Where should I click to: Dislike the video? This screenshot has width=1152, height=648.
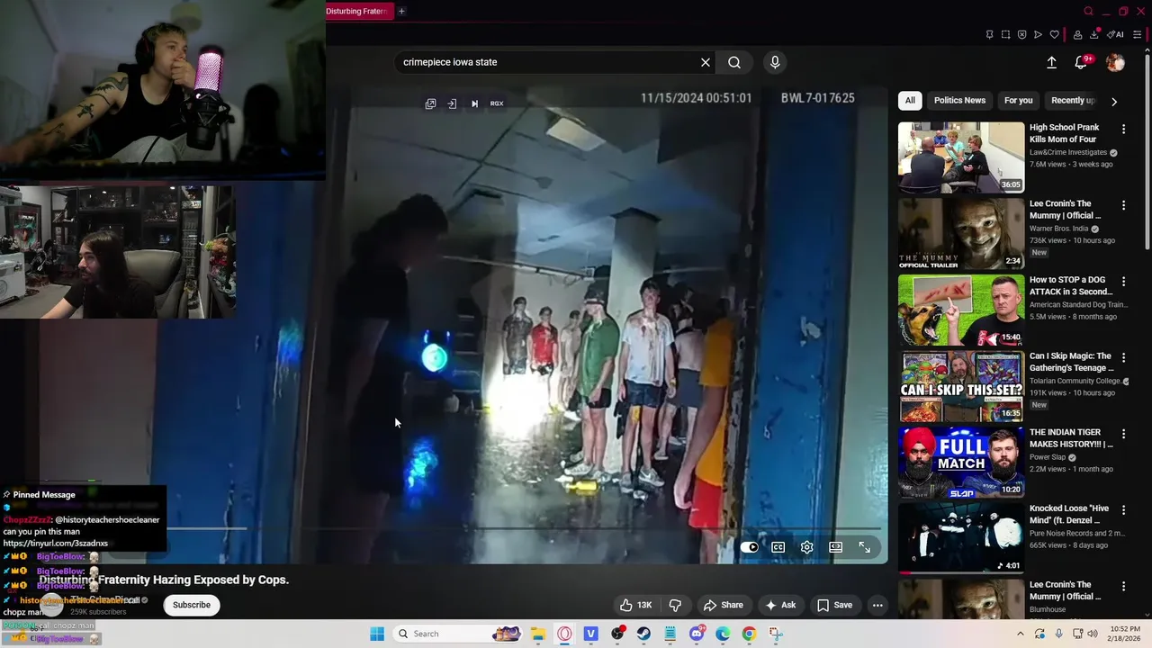click(x=675, y=605)
